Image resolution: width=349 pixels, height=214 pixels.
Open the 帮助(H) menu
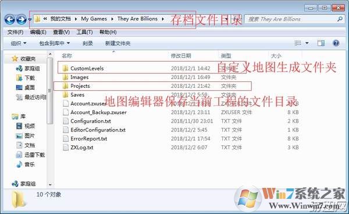click(x=108, y=32)
